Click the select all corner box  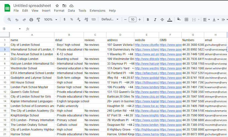pos(5,35)
